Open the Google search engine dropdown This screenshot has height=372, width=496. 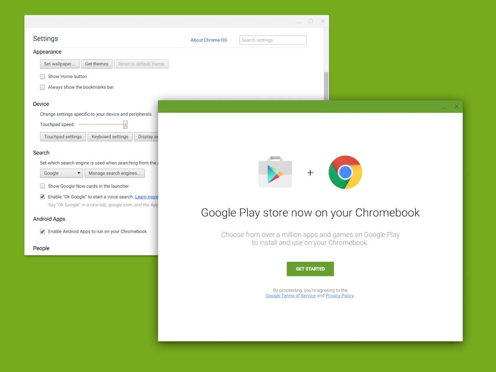click(61, 173)
